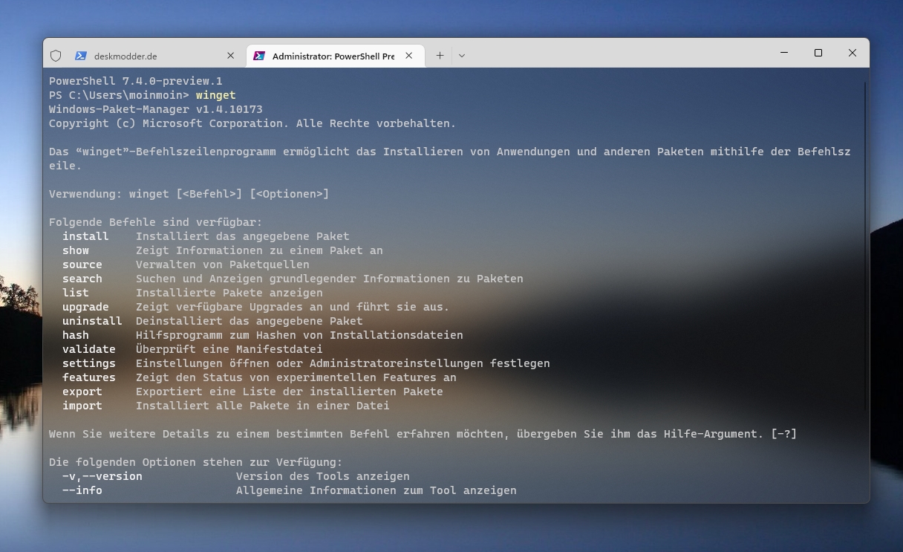Click 'Version des Tools anzeigen' description
This screenshot has width=903, height=552.
click(x=323, y=476)
